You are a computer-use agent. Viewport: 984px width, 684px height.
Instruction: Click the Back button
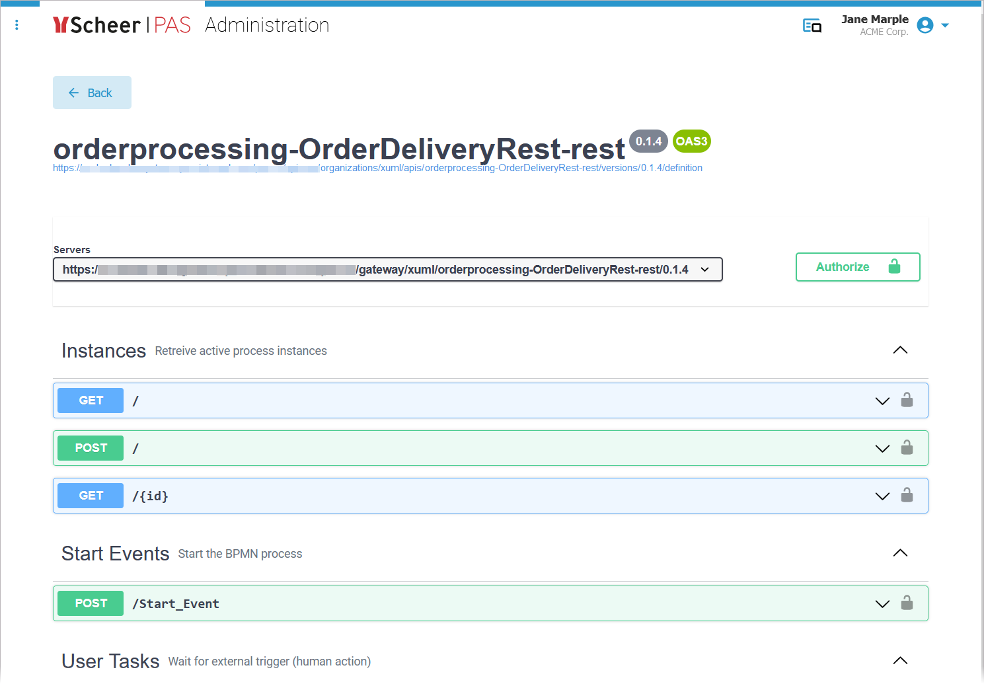[x=92, y=93]
